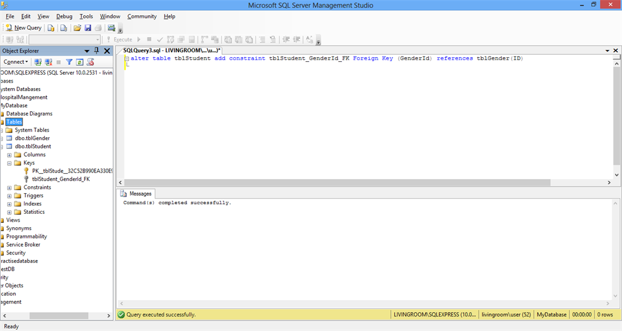Image resolution: width=622 pixels, height=331 pixels.
Task: Click the last Object Explorer toolbar icon
Action: pyautogui.click(x=91, y=62)
